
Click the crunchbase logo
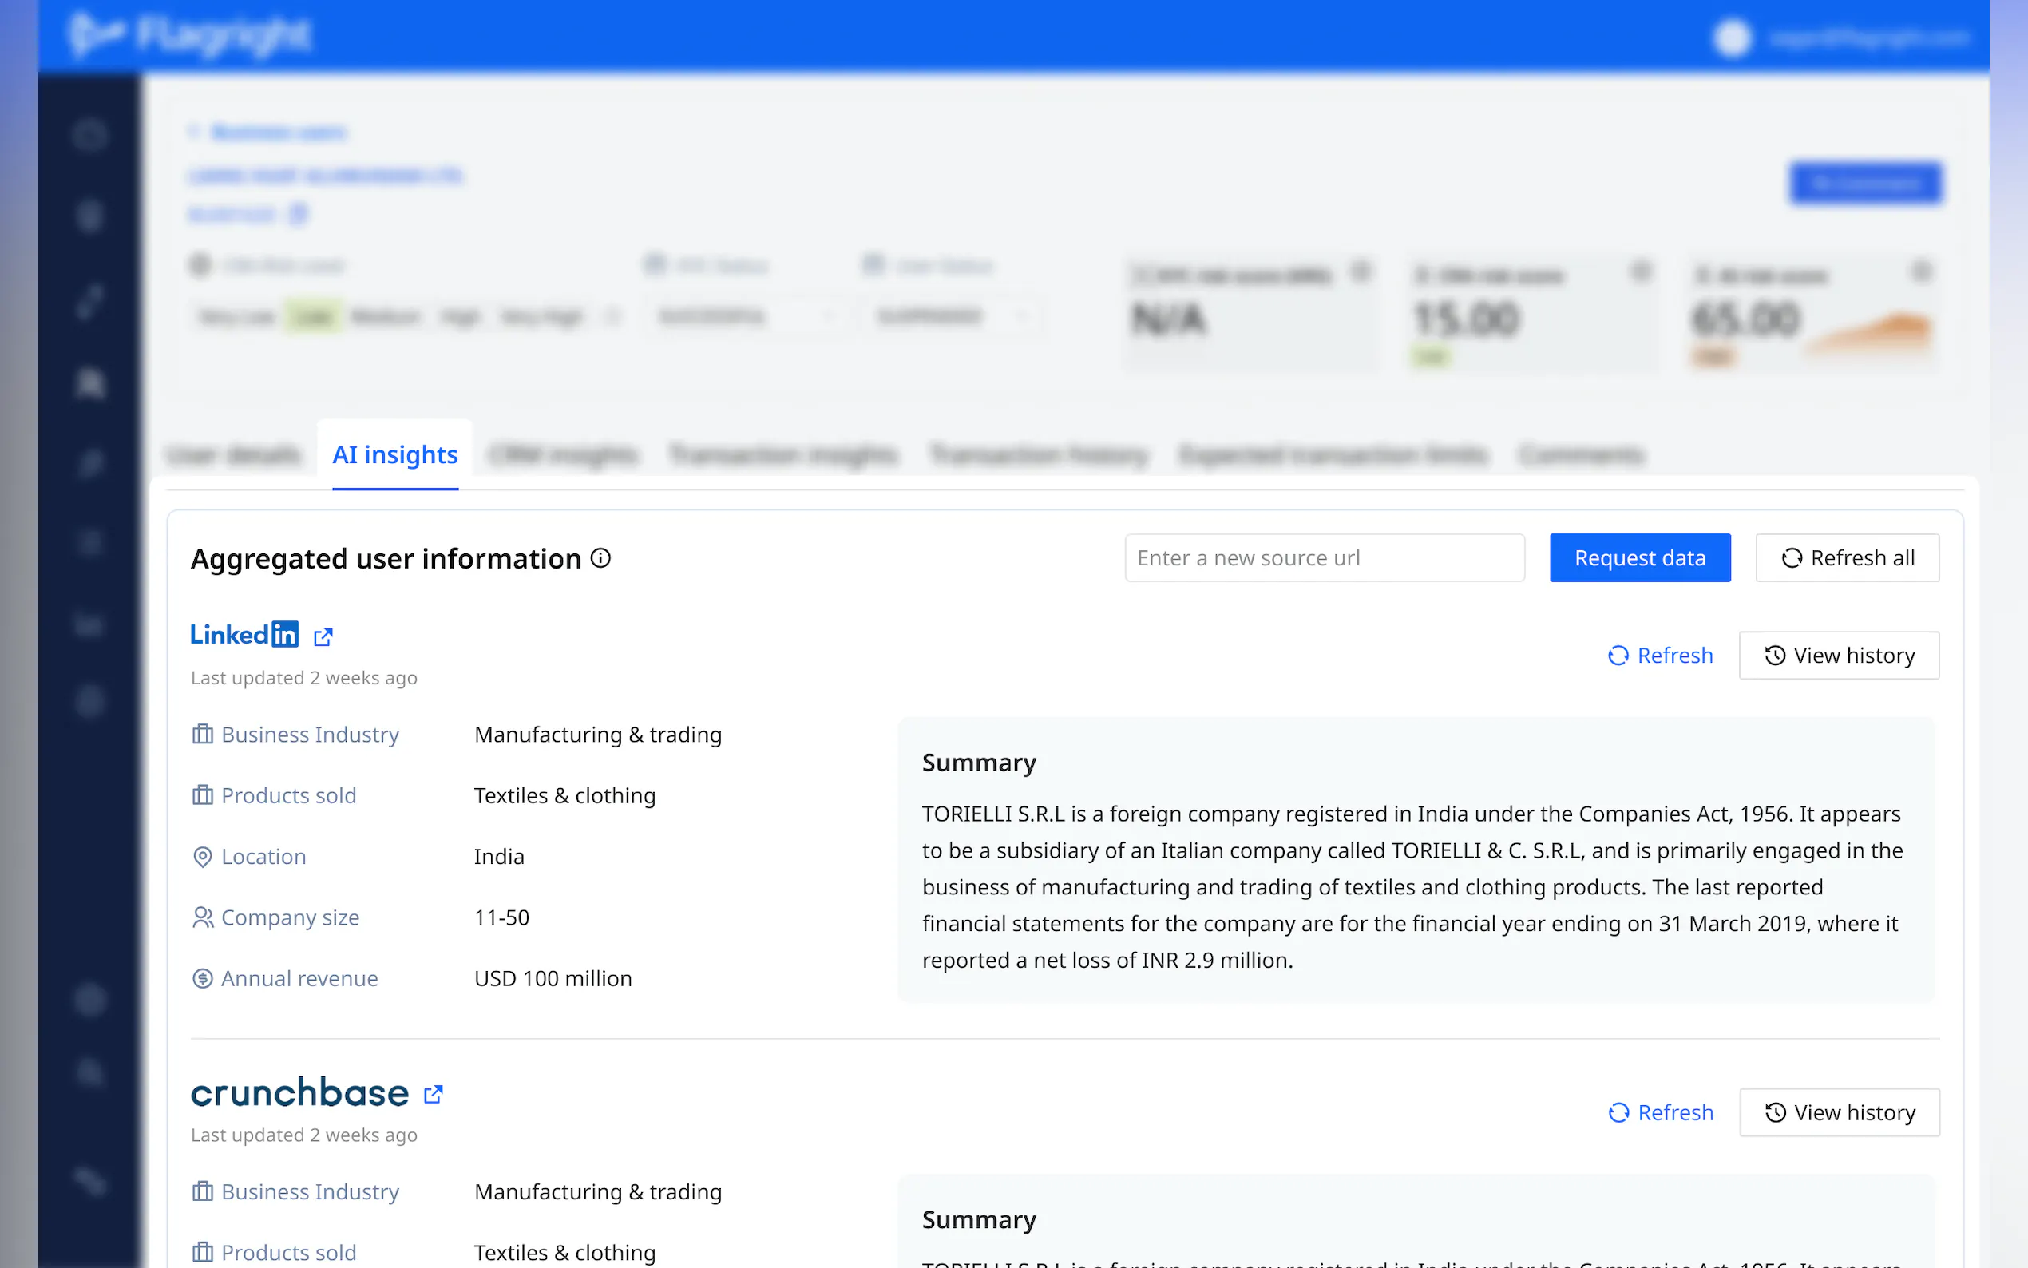(x=299, y=1092)
